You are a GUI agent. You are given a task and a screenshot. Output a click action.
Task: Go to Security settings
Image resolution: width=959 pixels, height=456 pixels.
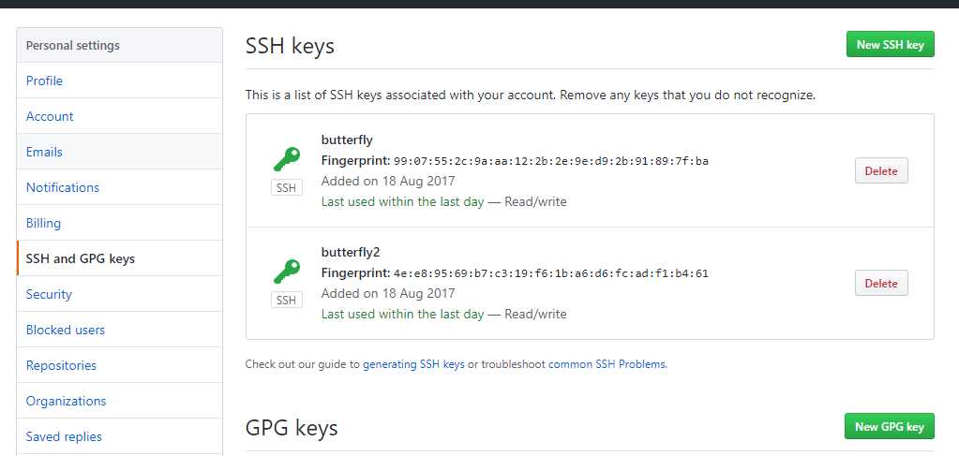pos(119,294)
